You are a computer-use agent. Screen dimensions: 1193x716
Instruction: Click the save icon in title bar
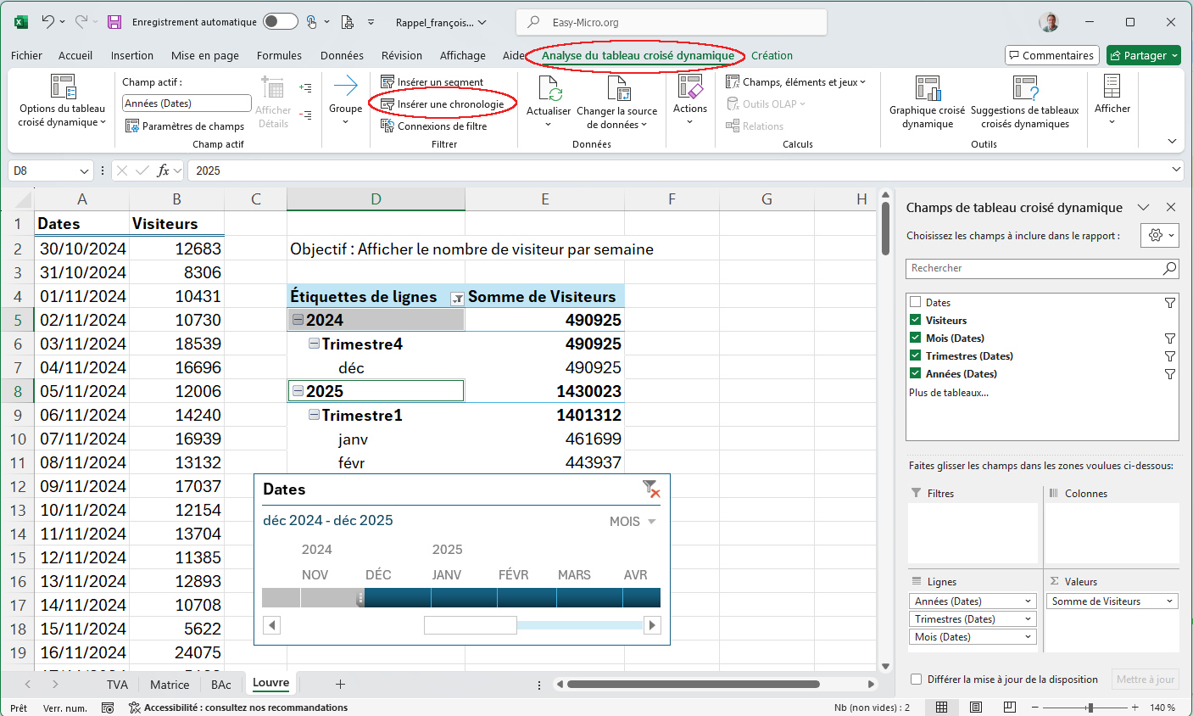click(114, 22)
